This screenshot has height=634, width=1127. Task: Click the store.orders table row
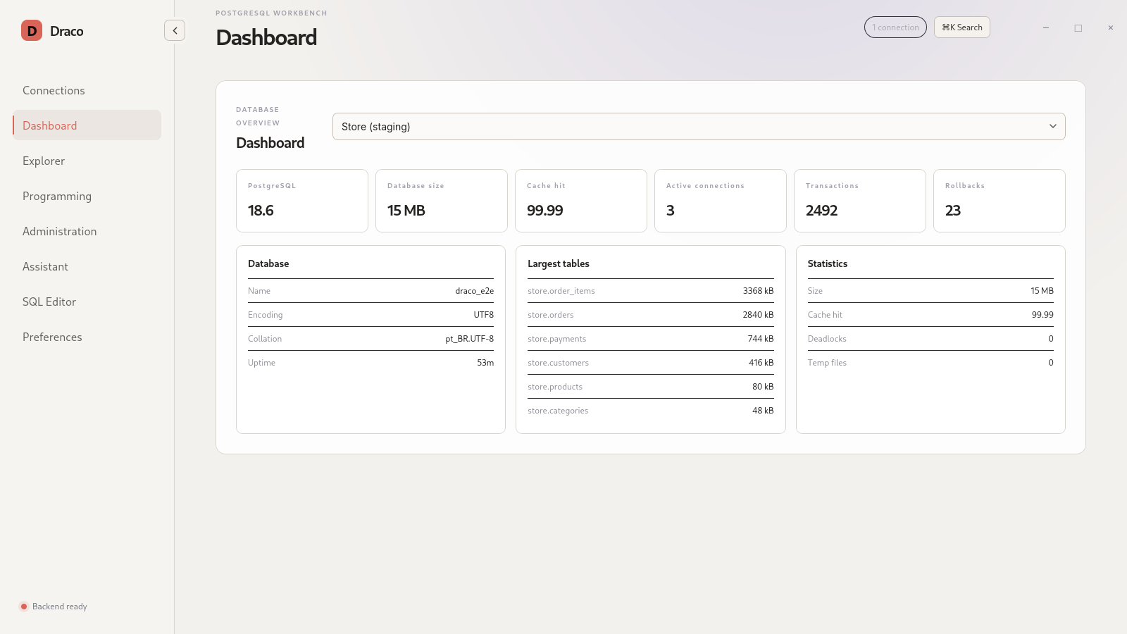click(x=651, y=315)
